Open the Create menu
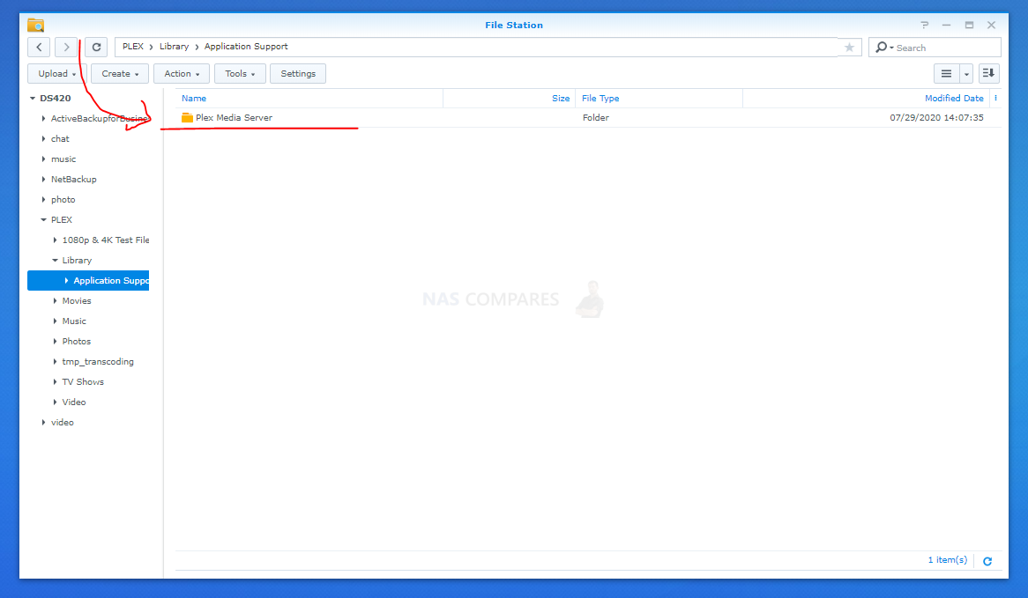 click(x=120, y=73)
